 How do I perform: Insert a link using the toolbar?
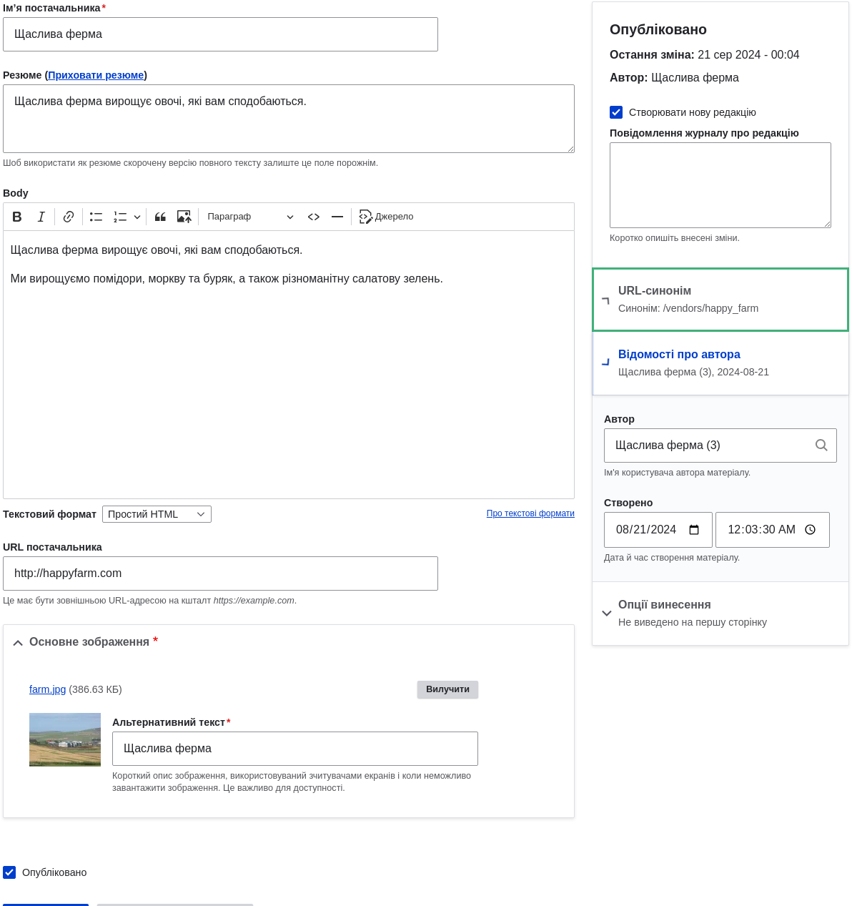coord(69,217)
